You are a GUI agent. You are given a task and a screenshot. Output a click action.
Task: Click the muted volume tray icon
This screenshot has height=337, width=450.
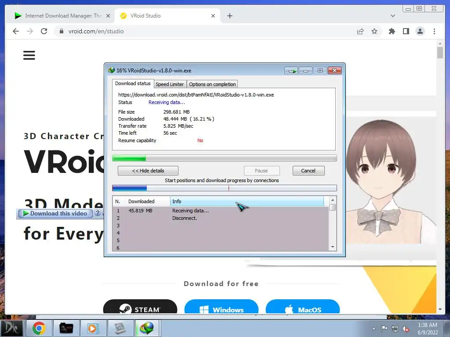pyautogui.click(x=406, y=329)
